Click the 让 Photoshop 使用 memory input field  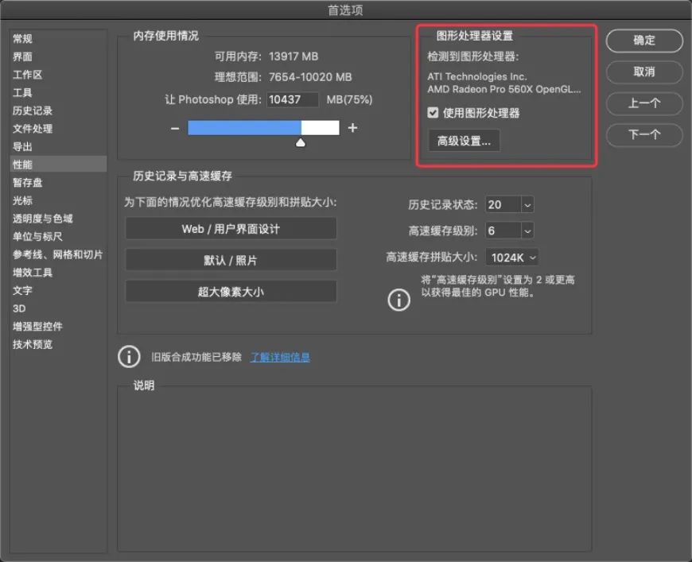292,99
